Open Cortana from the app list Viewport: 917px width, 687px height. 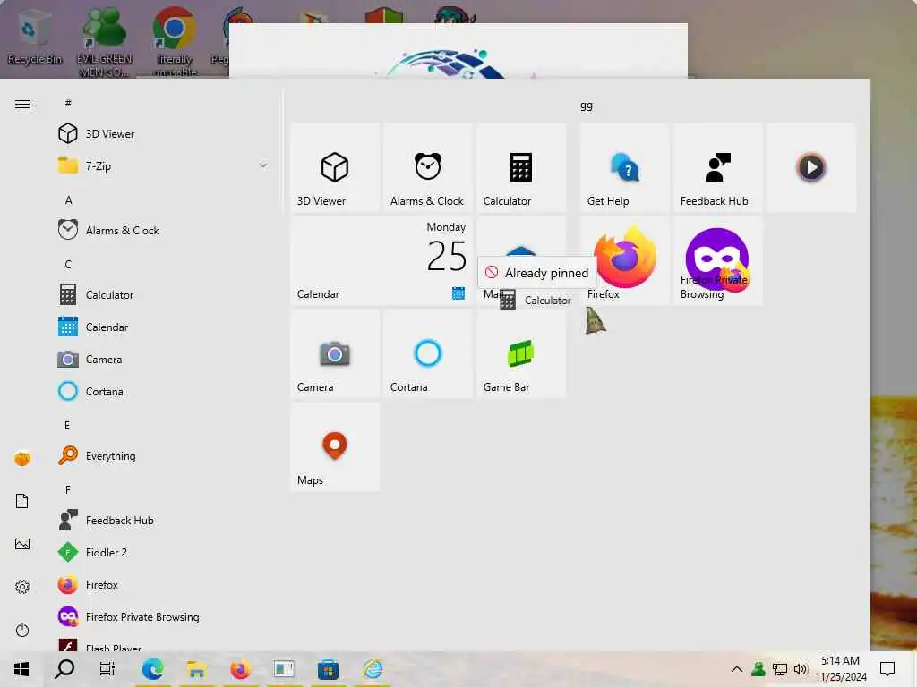click(x=164, y=392)
